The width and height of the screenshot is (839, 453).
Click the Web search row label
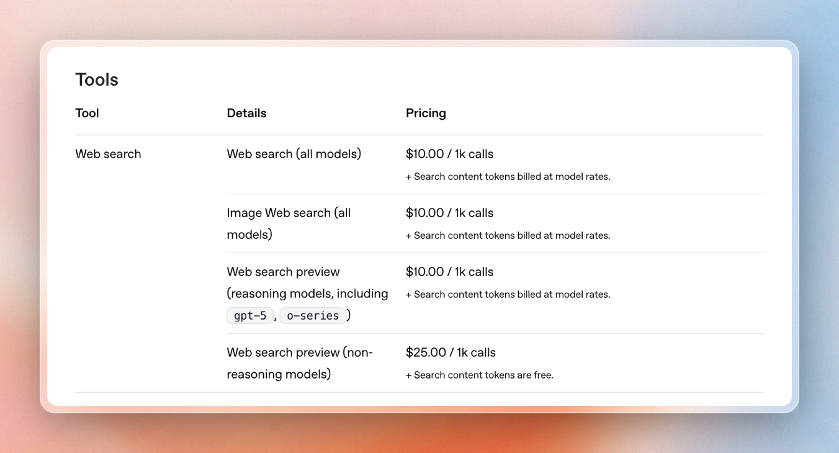108,154
